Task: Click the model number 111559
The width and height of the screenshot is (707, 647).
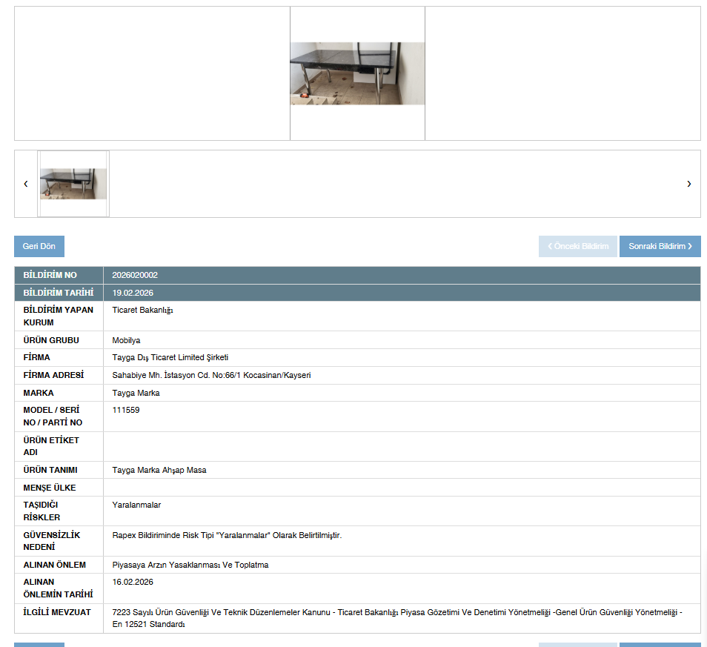Action: 126,410
